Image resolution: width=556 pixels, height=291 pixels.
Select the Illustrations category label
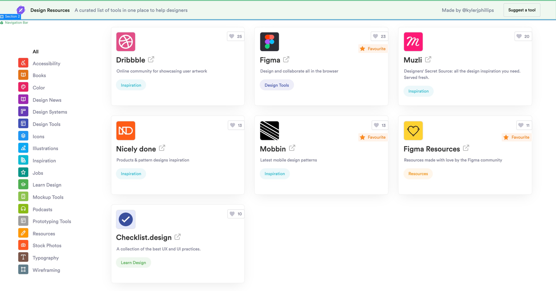point(45,148)
